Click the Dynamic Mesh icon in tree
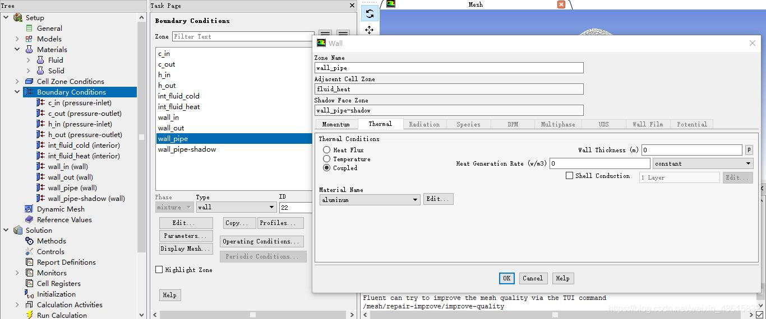Screen dimensions: 766x319 [29, 209]
